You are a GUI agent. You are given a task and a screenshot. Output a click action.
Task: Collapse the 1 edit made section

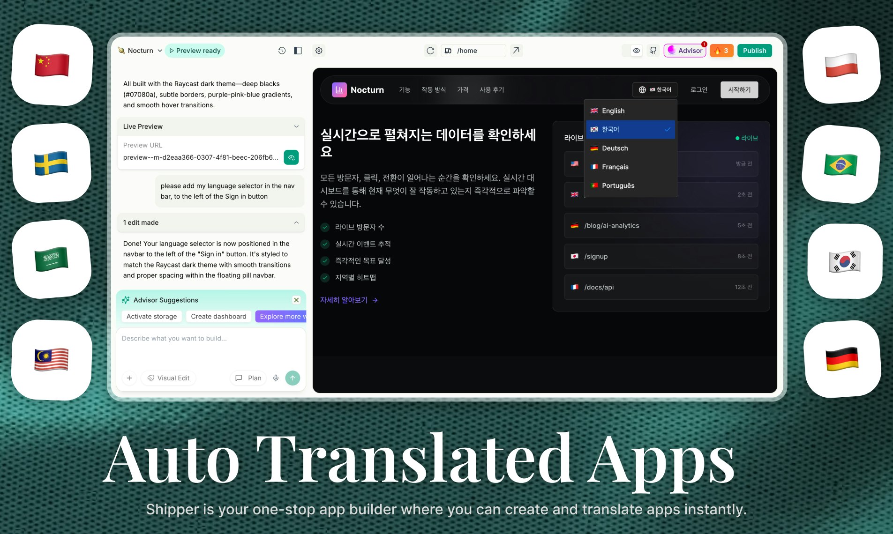[296, 222]
